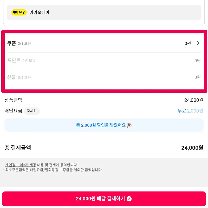Click the 최소주문금액 notice text
This screenshot has width=208, height=208.
52,170
